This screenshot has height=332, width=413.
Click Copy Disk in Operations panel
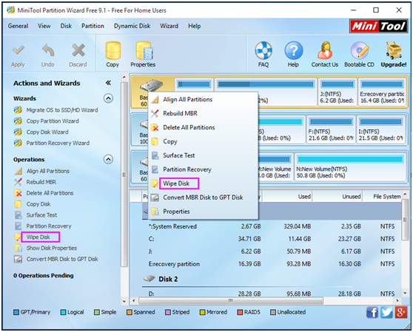click(x=32, y=204)
